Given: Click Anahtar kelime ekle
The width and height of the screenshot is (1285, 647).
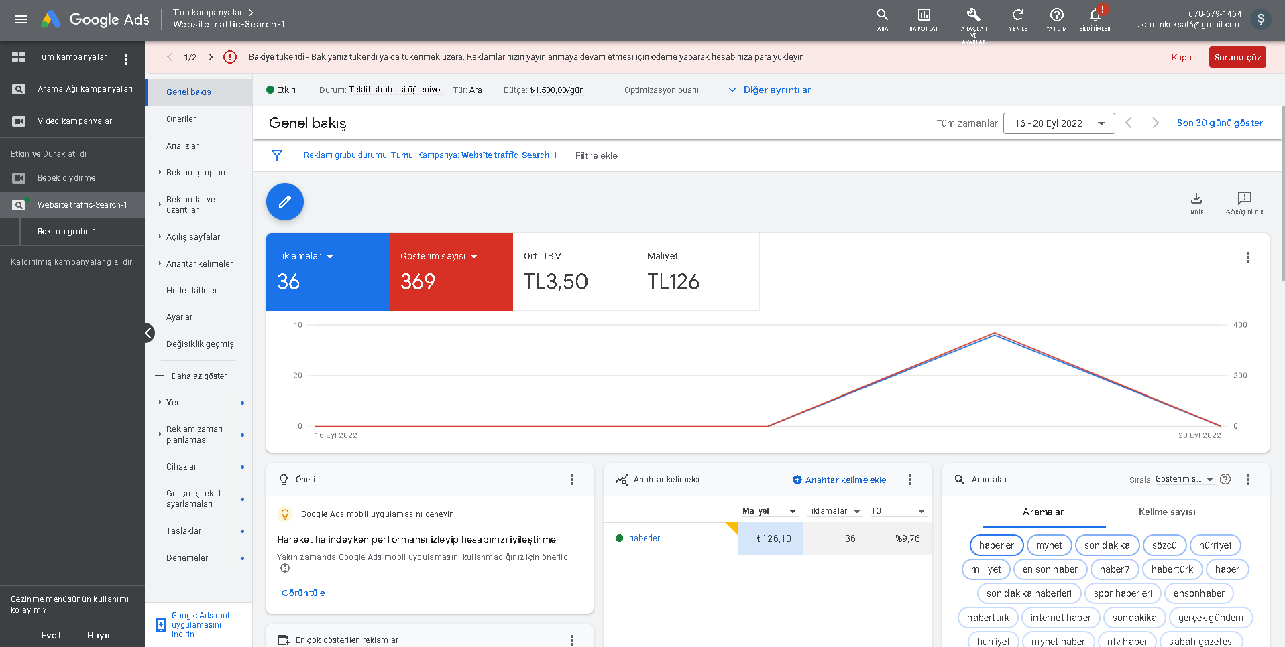Looking at the screenshot, I should [x=839, y=480].
